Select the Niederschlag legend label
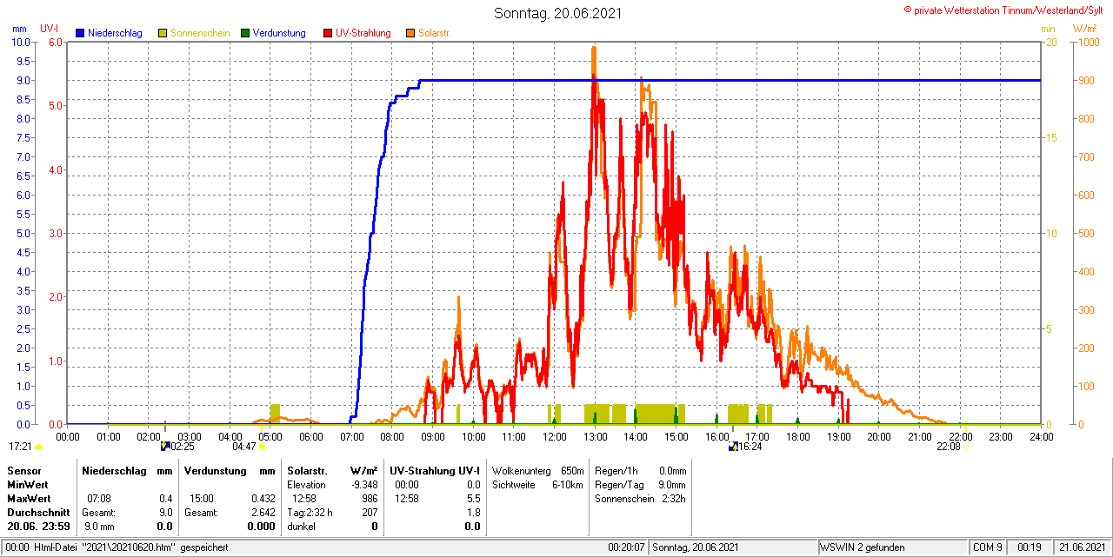Image resolution: width=1113 pixels, height=557 pixels. tap(115, 33)
